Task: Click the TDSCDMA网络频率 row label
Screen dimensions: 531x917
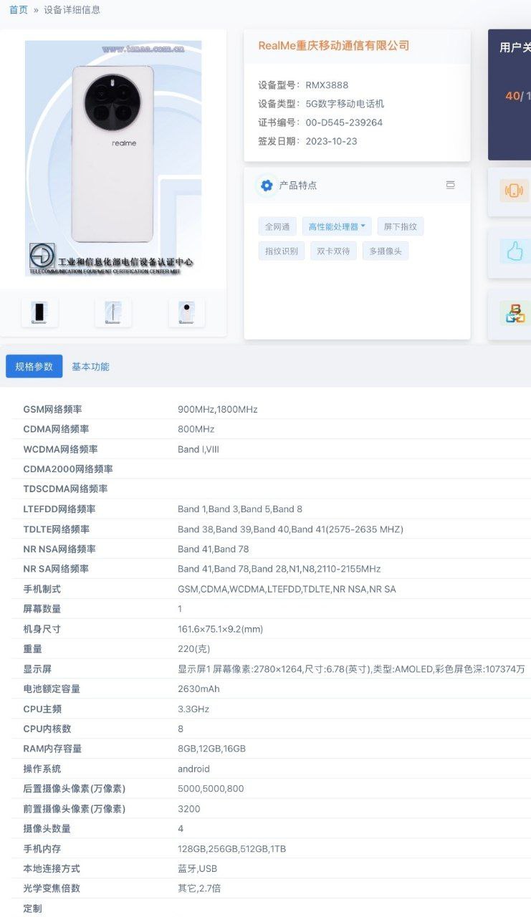Action: click(65, 489)
